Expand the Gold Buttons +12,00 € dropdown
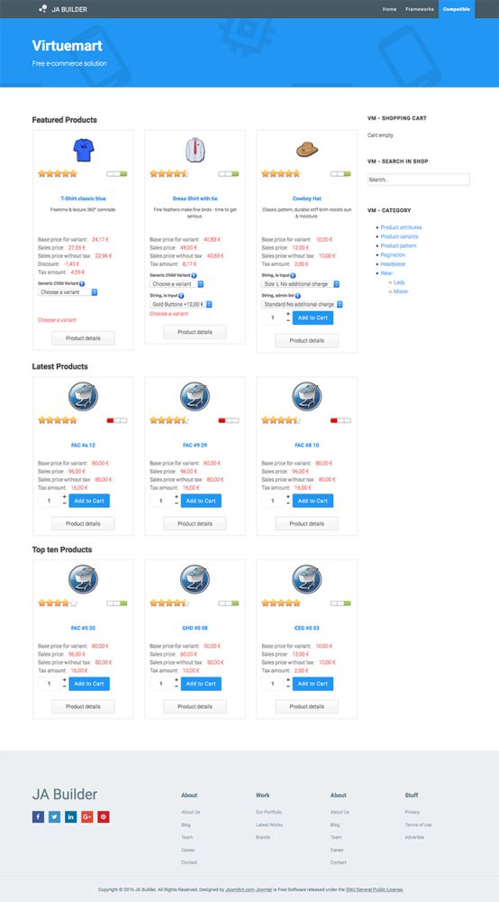Screen dimensions: 499x902 pyautogui.click(x=181, y=304)
